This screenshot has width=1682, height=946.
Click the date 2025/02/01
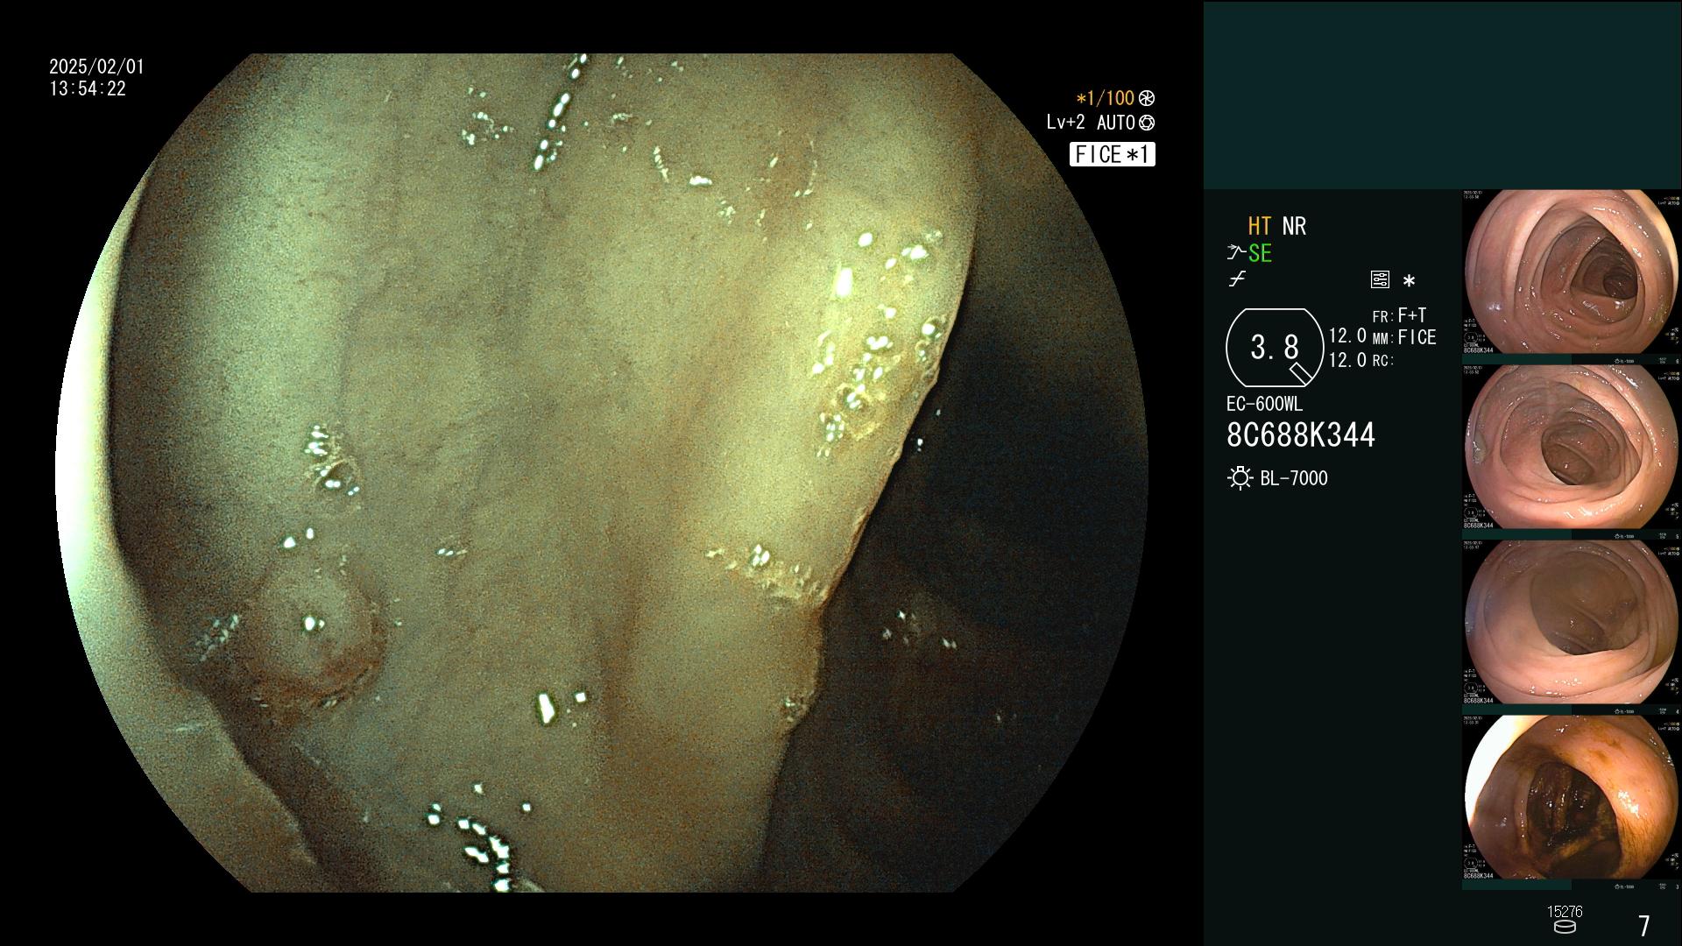point(96,67)
